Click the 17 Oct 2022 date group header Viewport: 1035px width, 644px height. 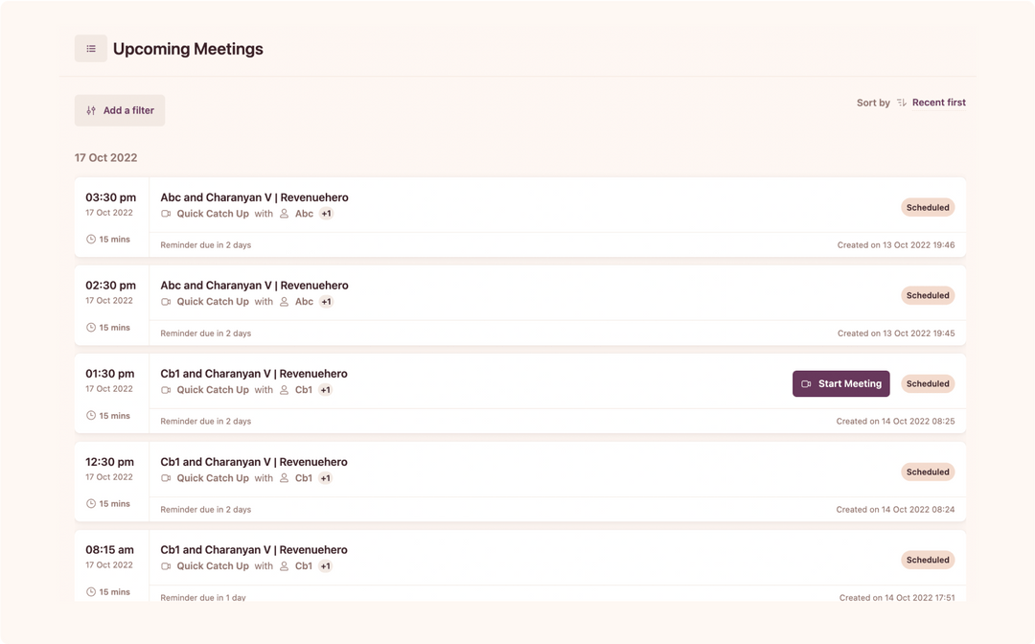(x=105, y=157)
